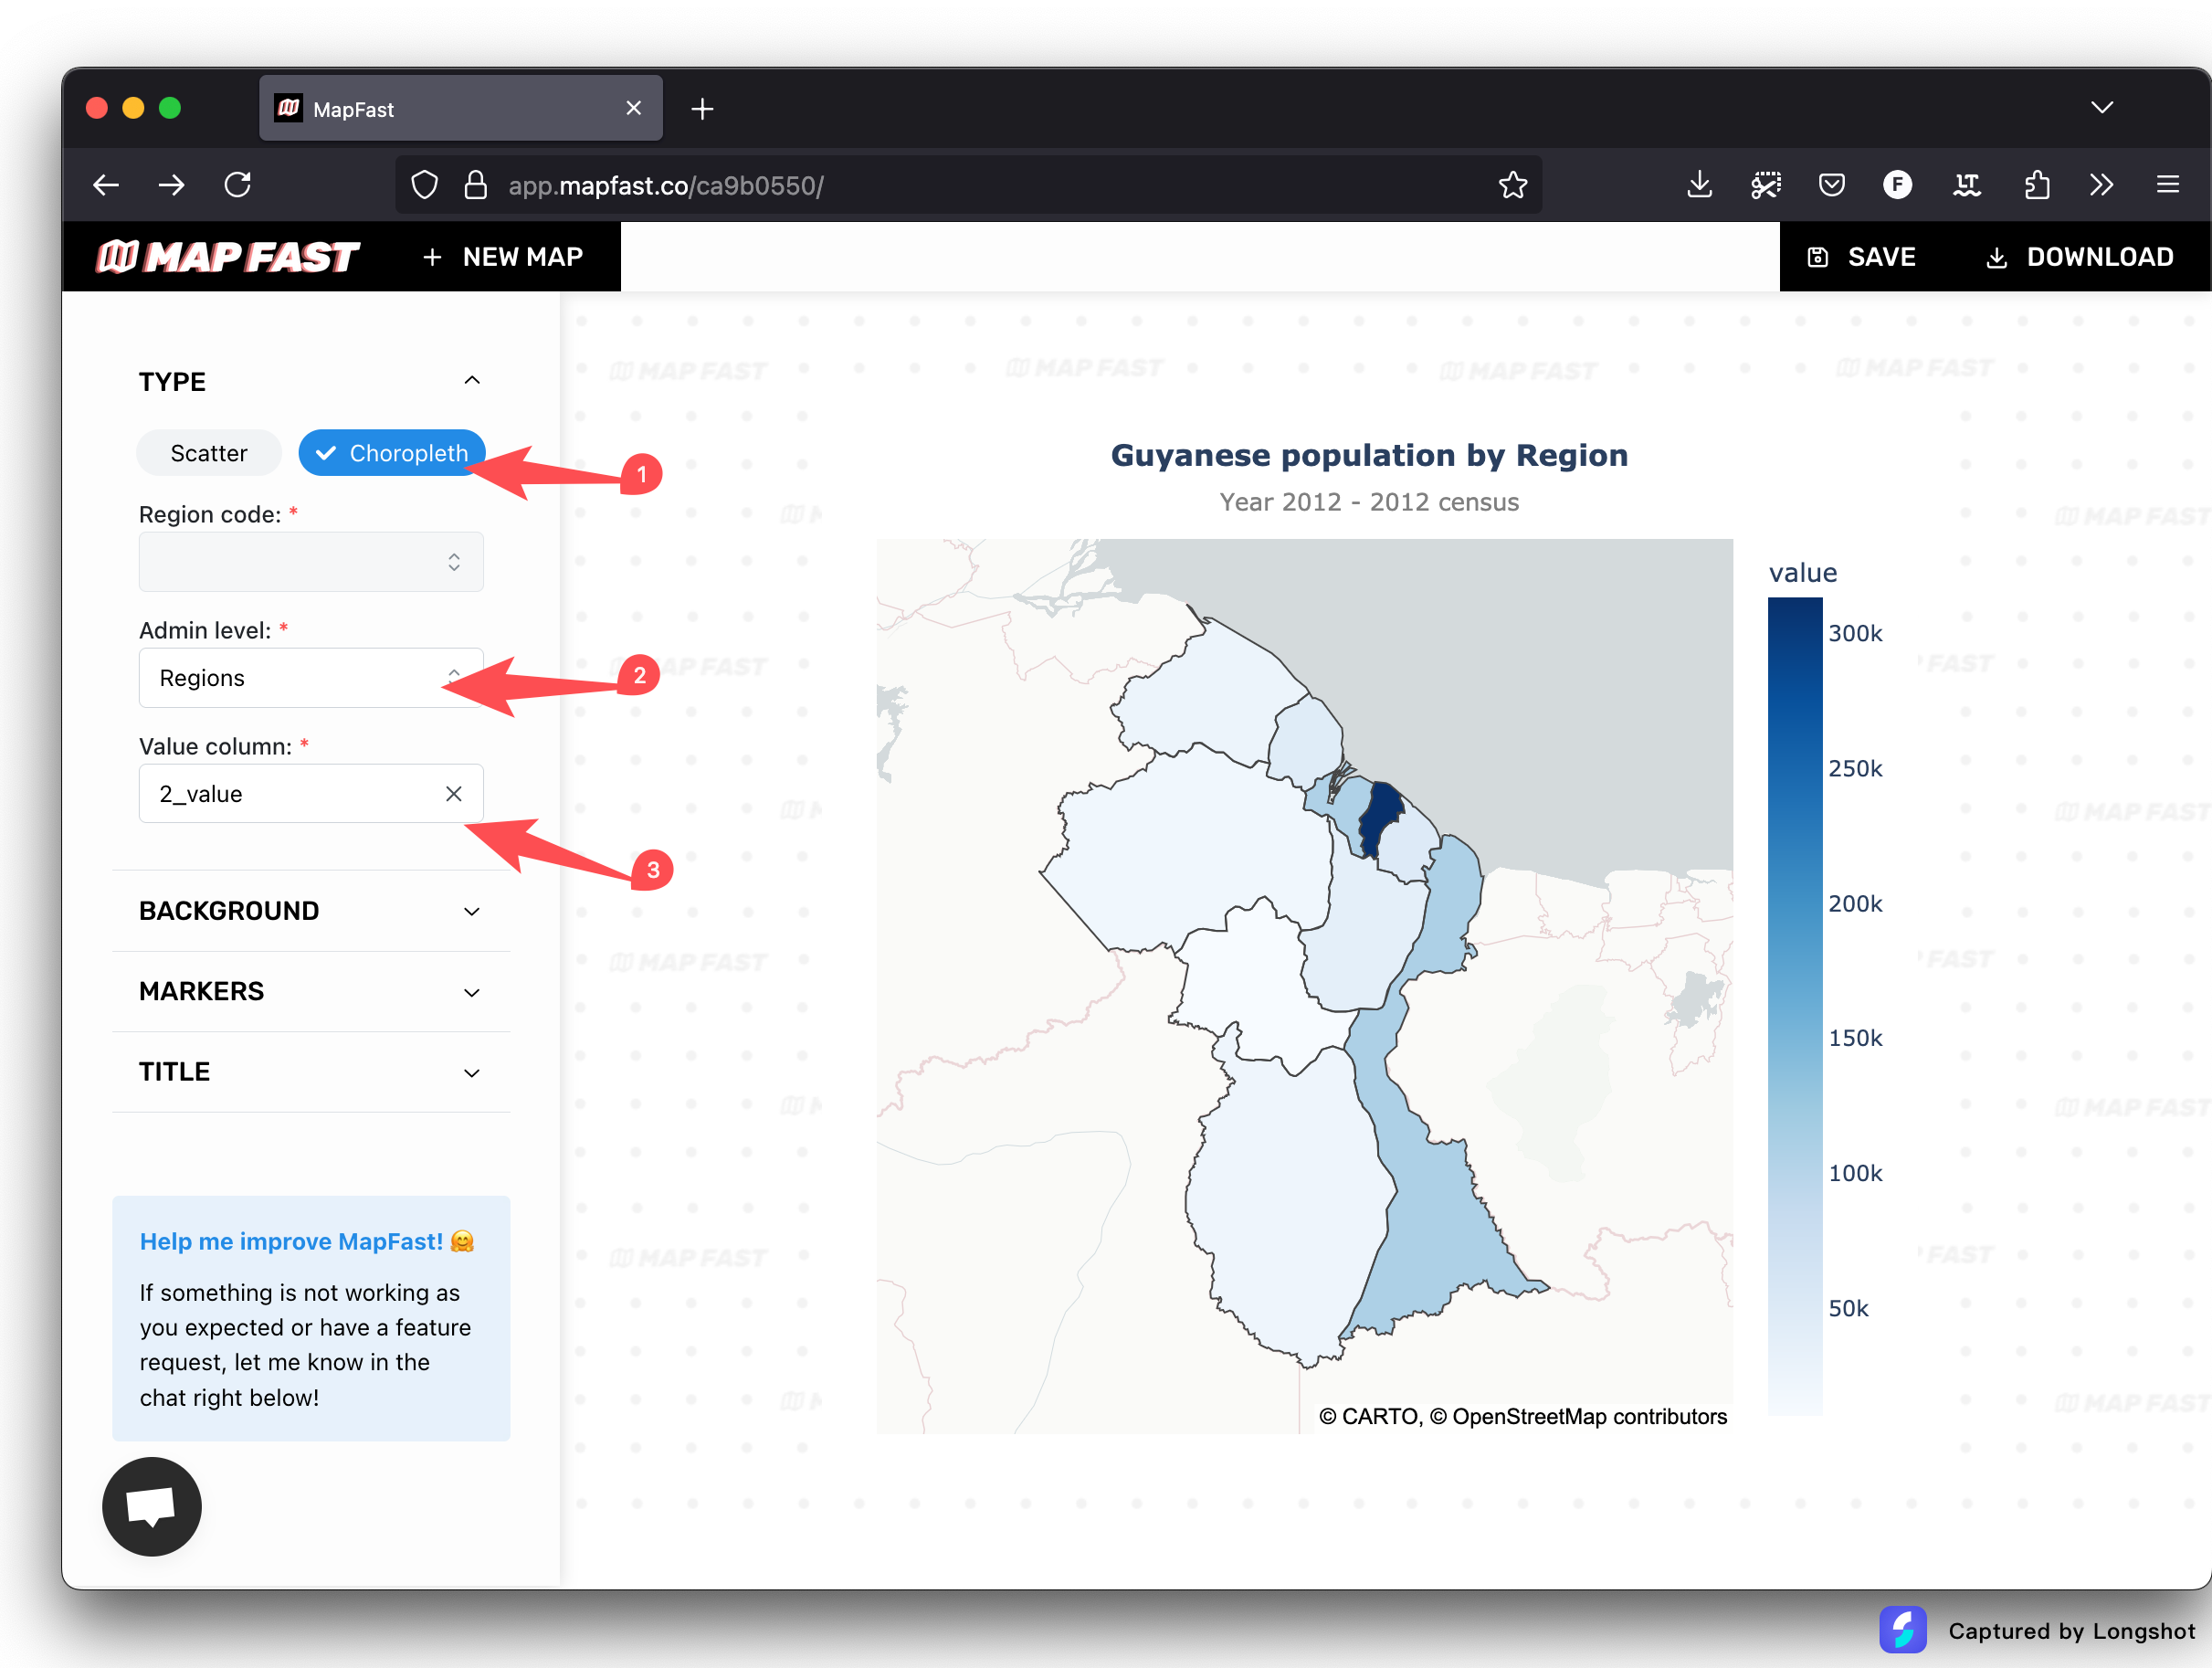Open the Admin level Regions dropdown

click(x=311, y=678)
